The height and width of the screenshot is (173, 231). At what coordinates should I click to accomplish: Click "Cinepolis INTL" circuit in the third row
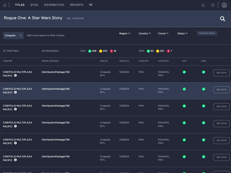point(105,107)
